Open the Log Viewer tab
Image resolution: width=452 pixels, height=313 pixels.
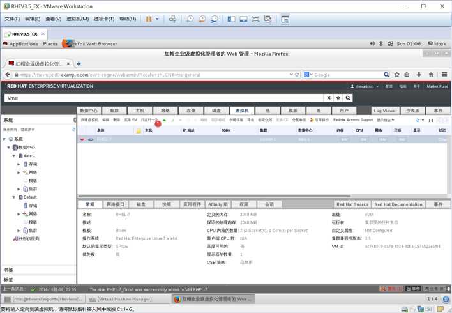pyautogui.click(x=386, y=111)
